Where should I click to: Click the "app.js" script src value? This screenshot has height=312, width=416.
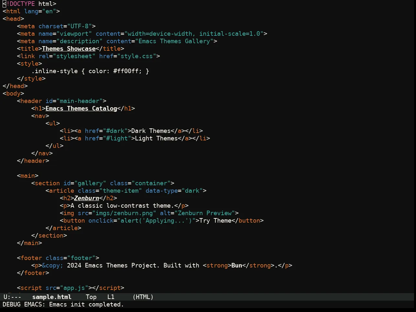pos(74,288)
